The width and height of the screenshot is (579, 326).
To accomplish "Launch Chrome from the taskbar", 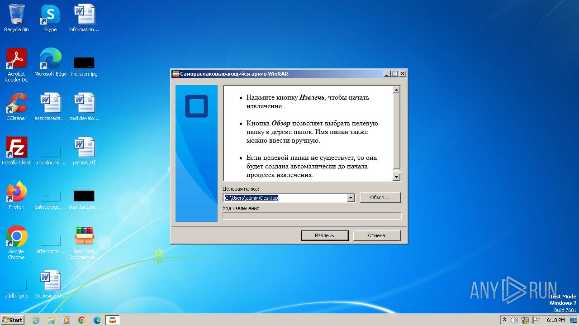I will 82,320.
